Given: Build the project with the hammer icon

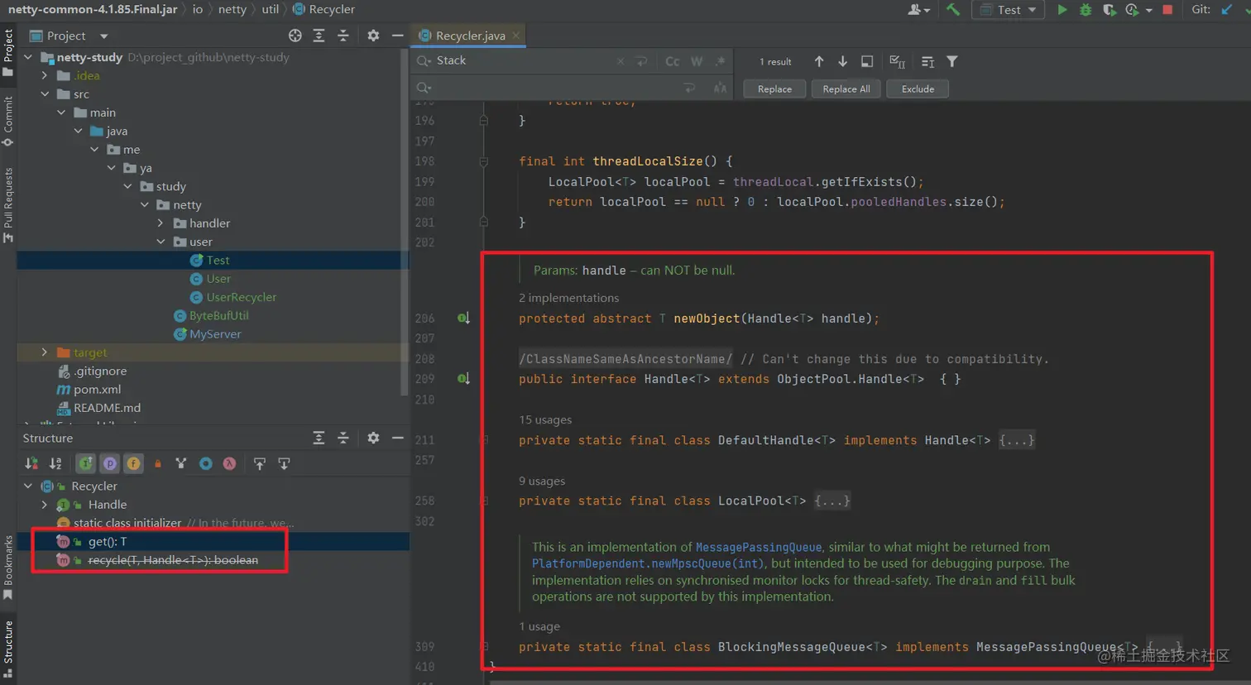Looking at the screenshot, I should point(953,10).
